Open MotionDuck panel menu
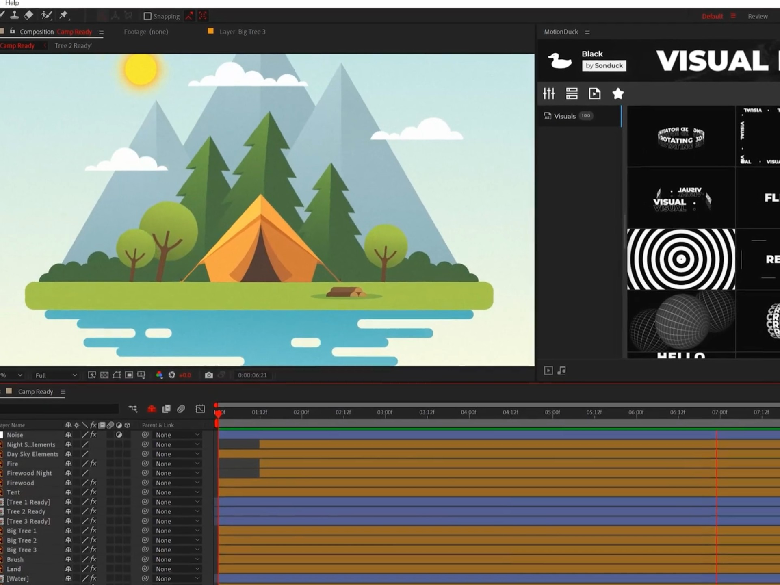The width and height of the screenshot is (780, 585). coord(587,32)
